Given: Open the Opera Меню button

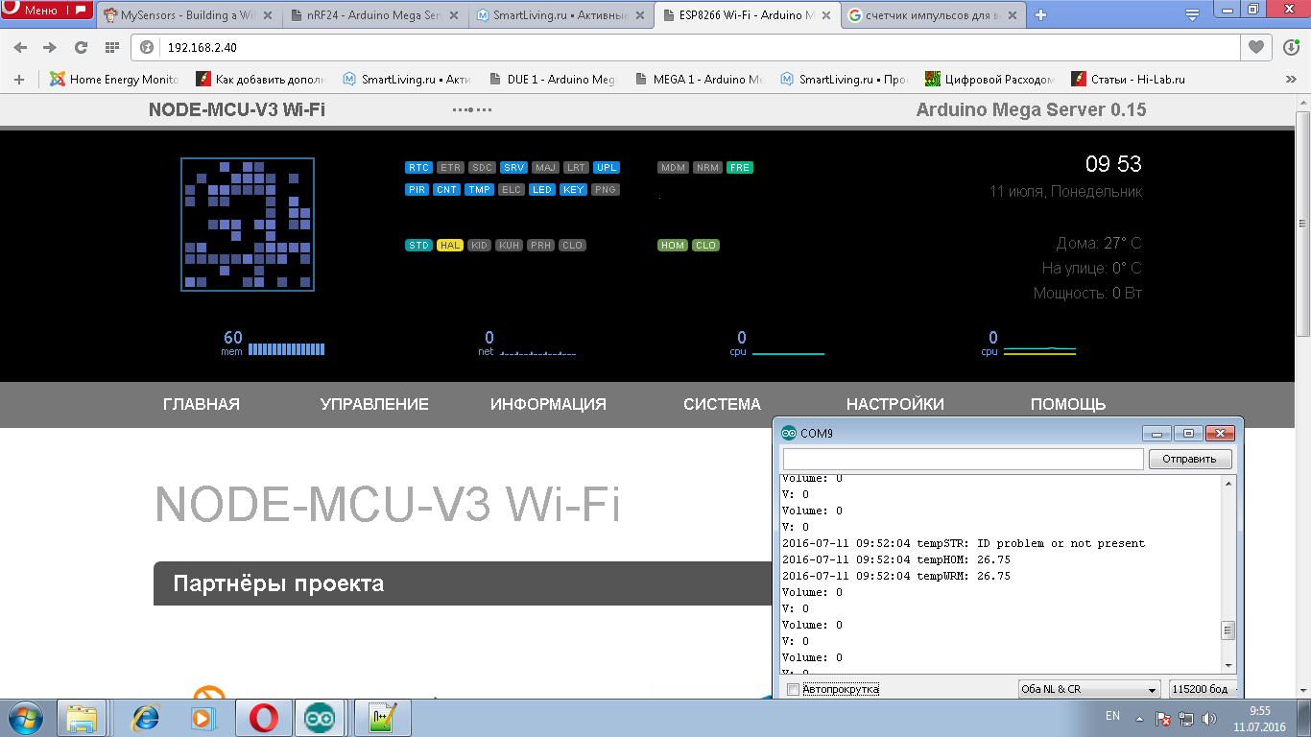Looking at the screenshot, I should tap(47, 11).
